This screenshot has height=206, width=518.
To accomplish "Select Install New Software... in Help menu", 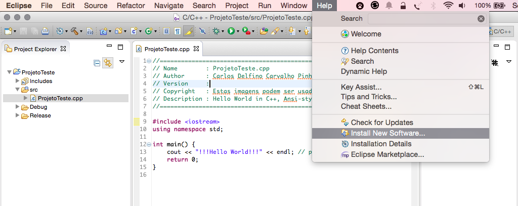I will 401,133.
